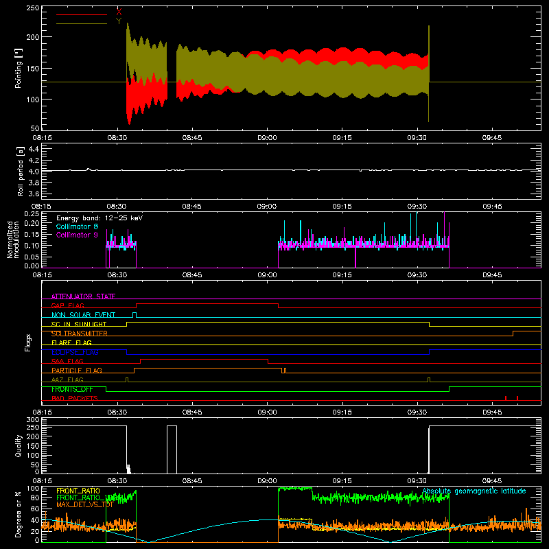549x549 pixels.
Task: Click the 09:45 tick under the Roll period plot
Action: tap(492, 207)
